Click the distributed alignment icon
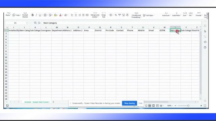The height and width of the screenshot is (121, 216). coord(87,15)
